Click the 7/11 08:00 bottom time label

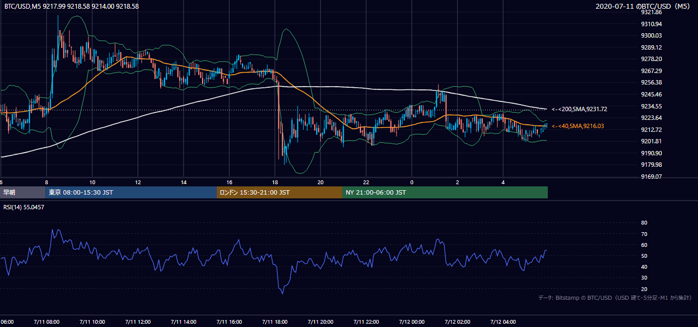point(46,322)
